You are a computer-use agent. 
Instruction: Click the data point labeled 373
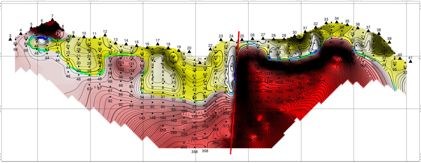point(226,126)
